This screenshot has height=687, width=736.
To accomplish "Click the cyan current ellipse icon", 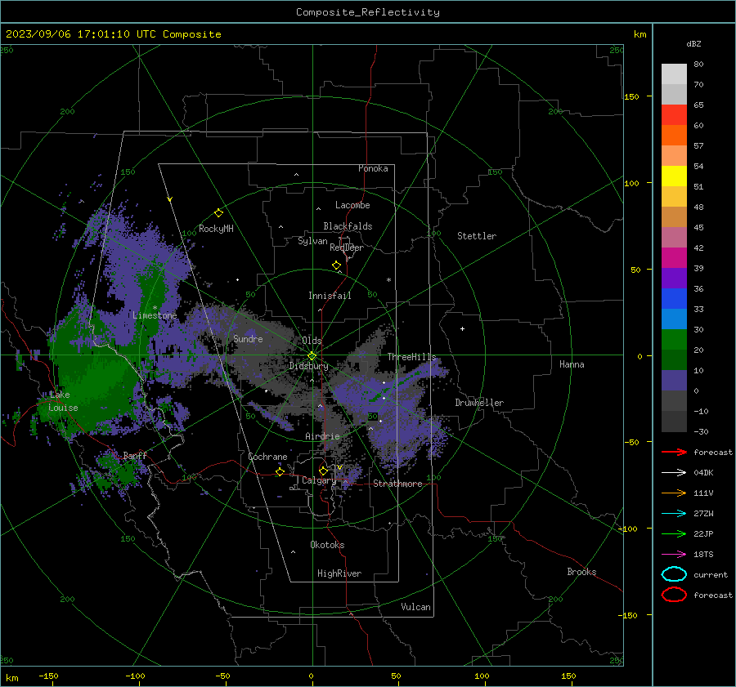I will (674, 574).
